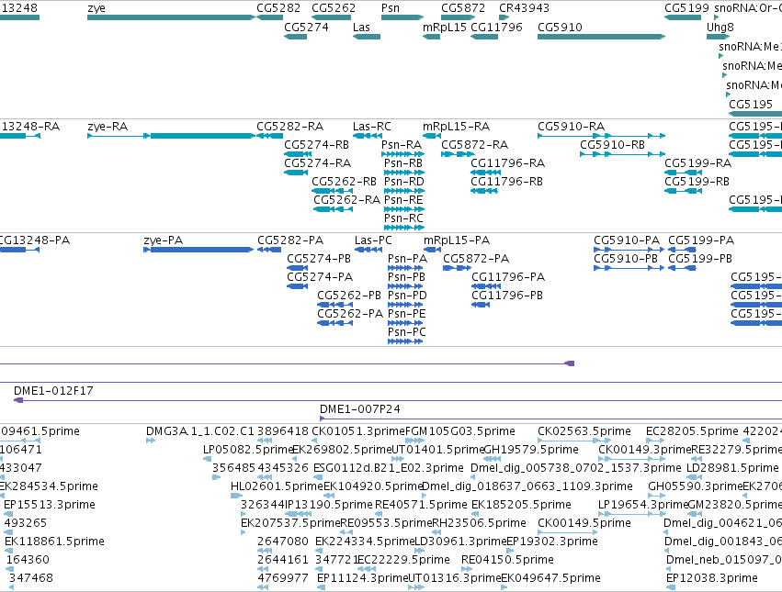The width and height of the screenshot is (782, 592).
Task: Click the Psn-RC transcript label
Action: click(x=403, y=218)
